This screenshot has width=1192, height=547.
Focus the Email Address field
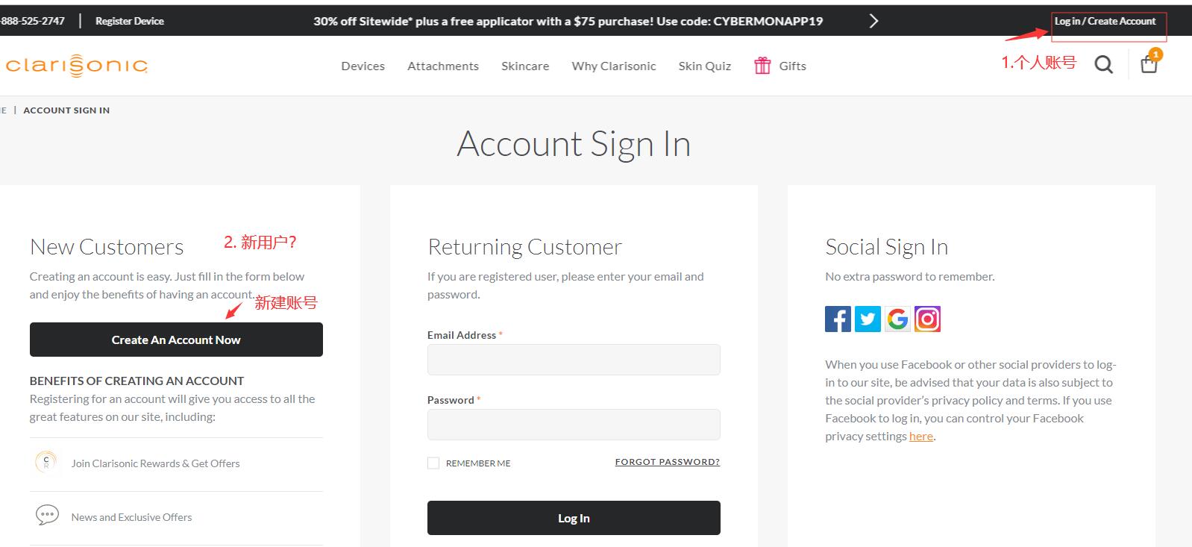pyautogui.click(x=574, y=360)
